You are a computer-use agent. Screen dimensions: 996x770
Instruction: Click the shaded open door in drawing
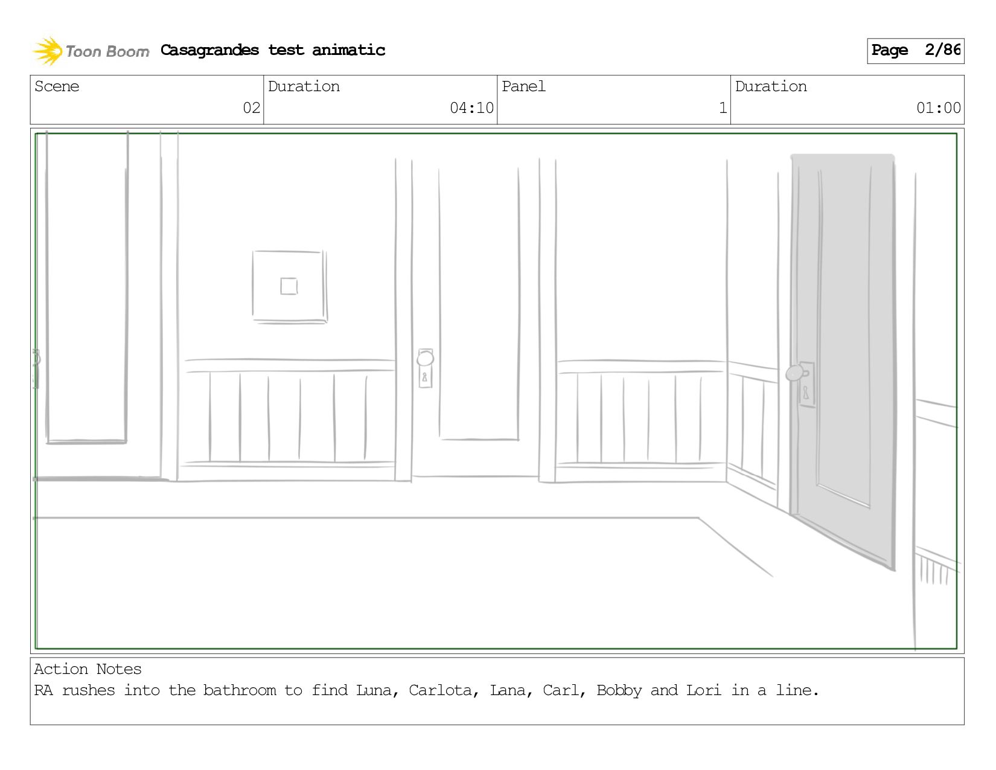842,362
